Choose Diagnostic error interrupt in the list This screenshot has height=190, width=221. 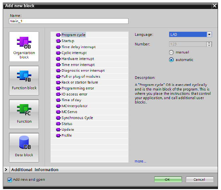(83, 71)
